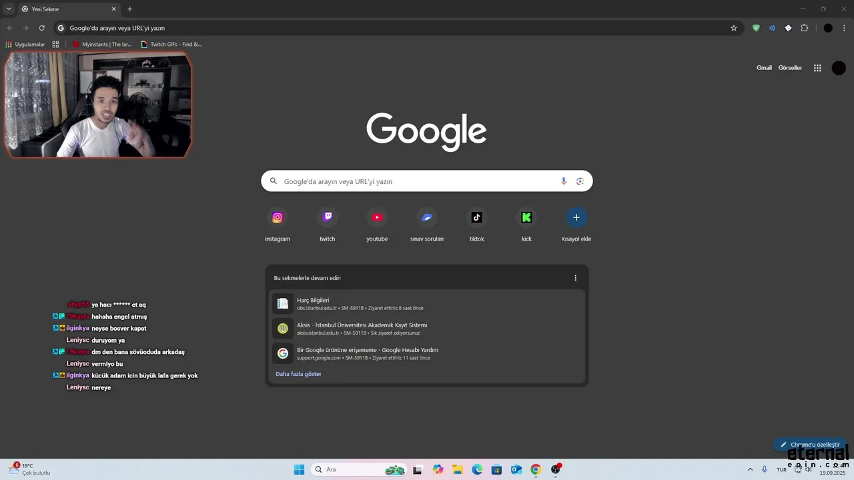Open the tab groups grid icon in the bookmarks bar

[55, 45]
